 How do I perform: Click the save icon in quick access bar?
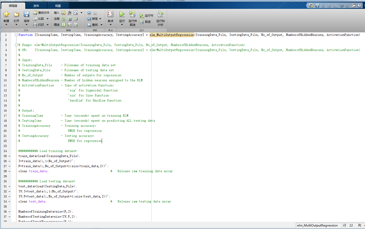point(317,5)
